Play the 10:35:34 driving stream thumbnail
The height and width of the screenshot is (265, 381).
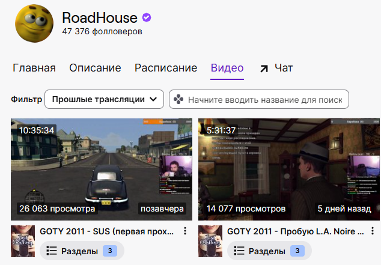point(102,169)
